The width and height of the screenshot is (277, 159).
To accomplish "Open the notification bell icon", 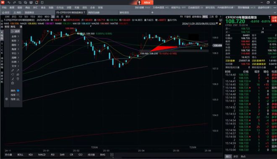I will pos(37,3).
